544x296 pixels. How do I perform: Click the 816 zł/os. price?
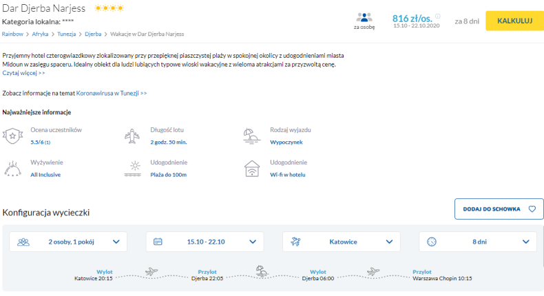click(412, 18)
